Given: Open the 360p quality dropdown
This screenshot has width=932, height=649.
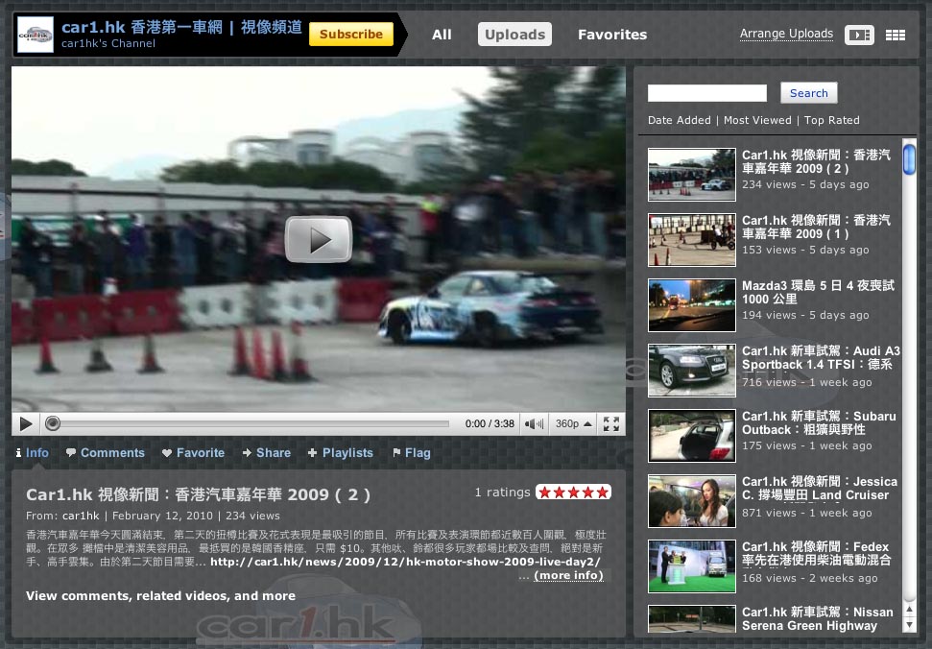Looking at the screenshot, I should point(573,423).
